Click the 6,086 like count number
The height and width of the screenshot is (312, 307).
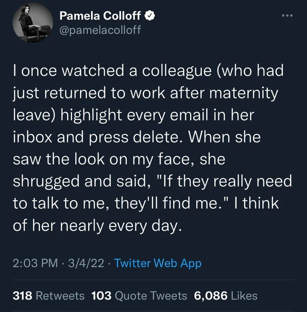tap(210, 296)
